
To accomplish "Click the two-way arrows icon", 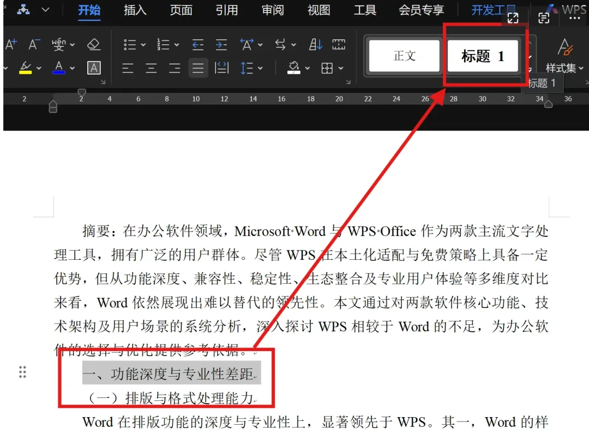I will (280, 44).
